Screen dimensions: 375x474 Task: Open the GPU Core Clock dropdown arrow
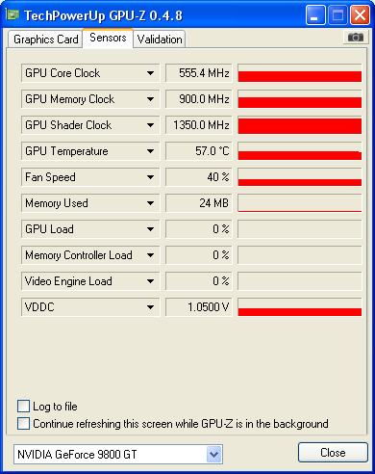click(x=150, y=73)
